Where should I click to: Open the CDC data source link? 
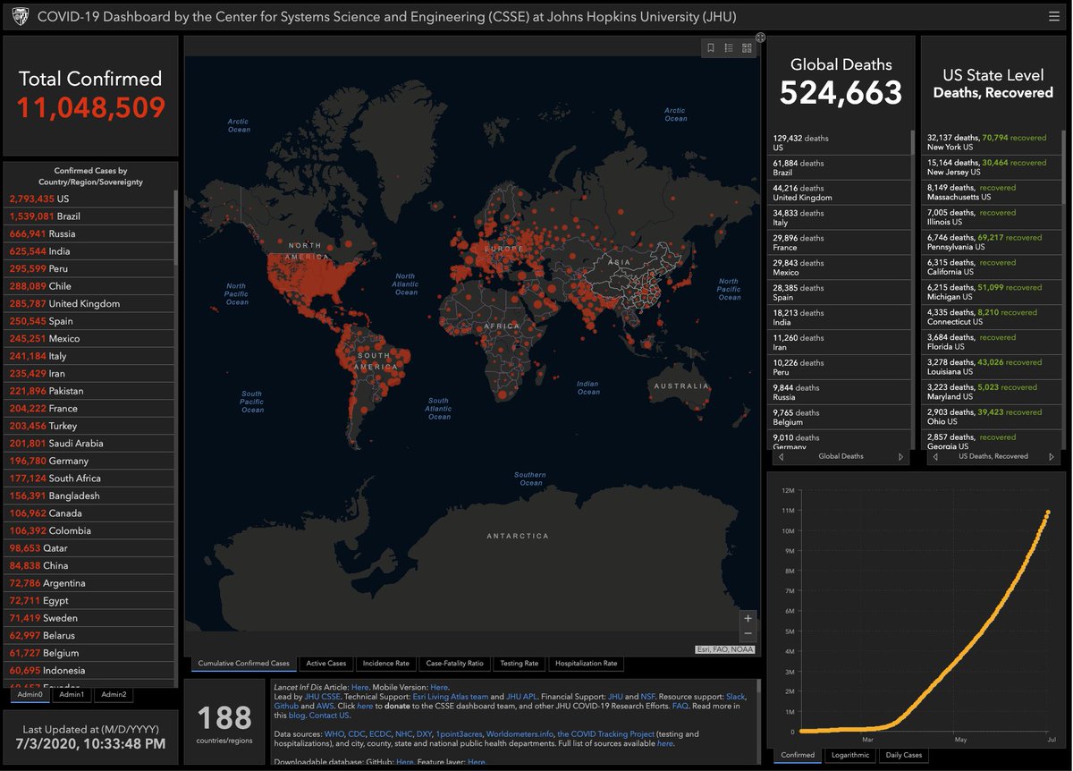(x=357, y=734)
